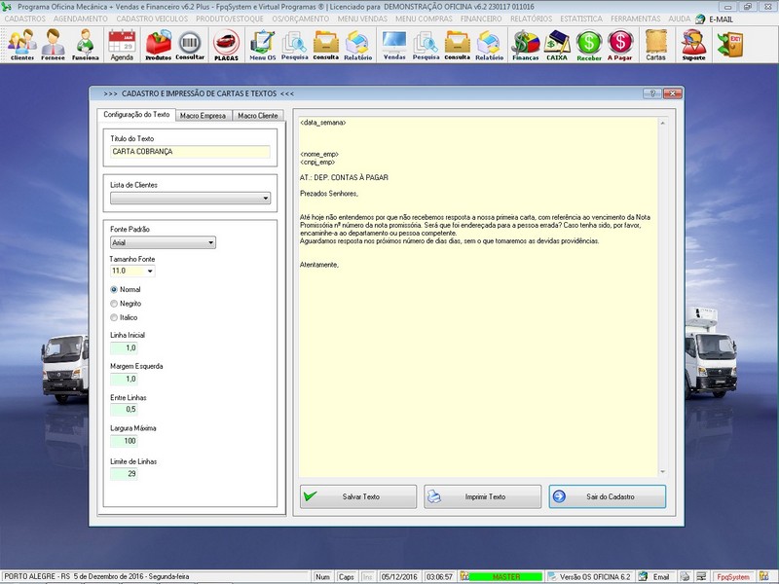Open the Tamanho Fonte 11.0 dropdown

[x=150, y=272]
